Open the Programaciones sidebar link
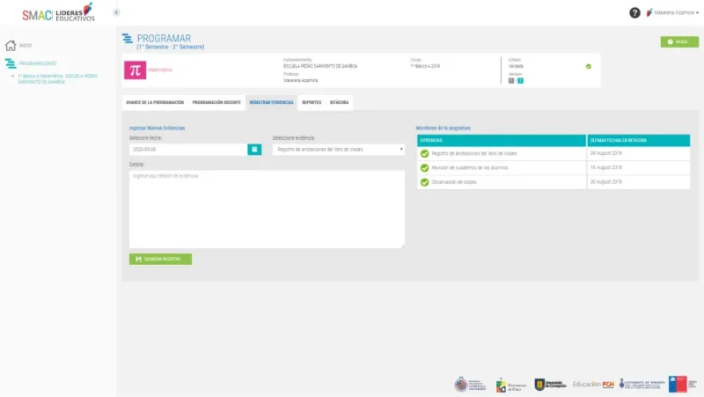 pos(38,63)
